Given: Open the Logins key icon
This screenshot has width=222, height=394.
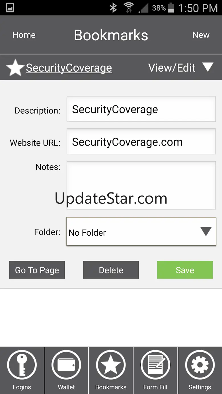Looking at the screenshot, I should (x=22, y=365).
